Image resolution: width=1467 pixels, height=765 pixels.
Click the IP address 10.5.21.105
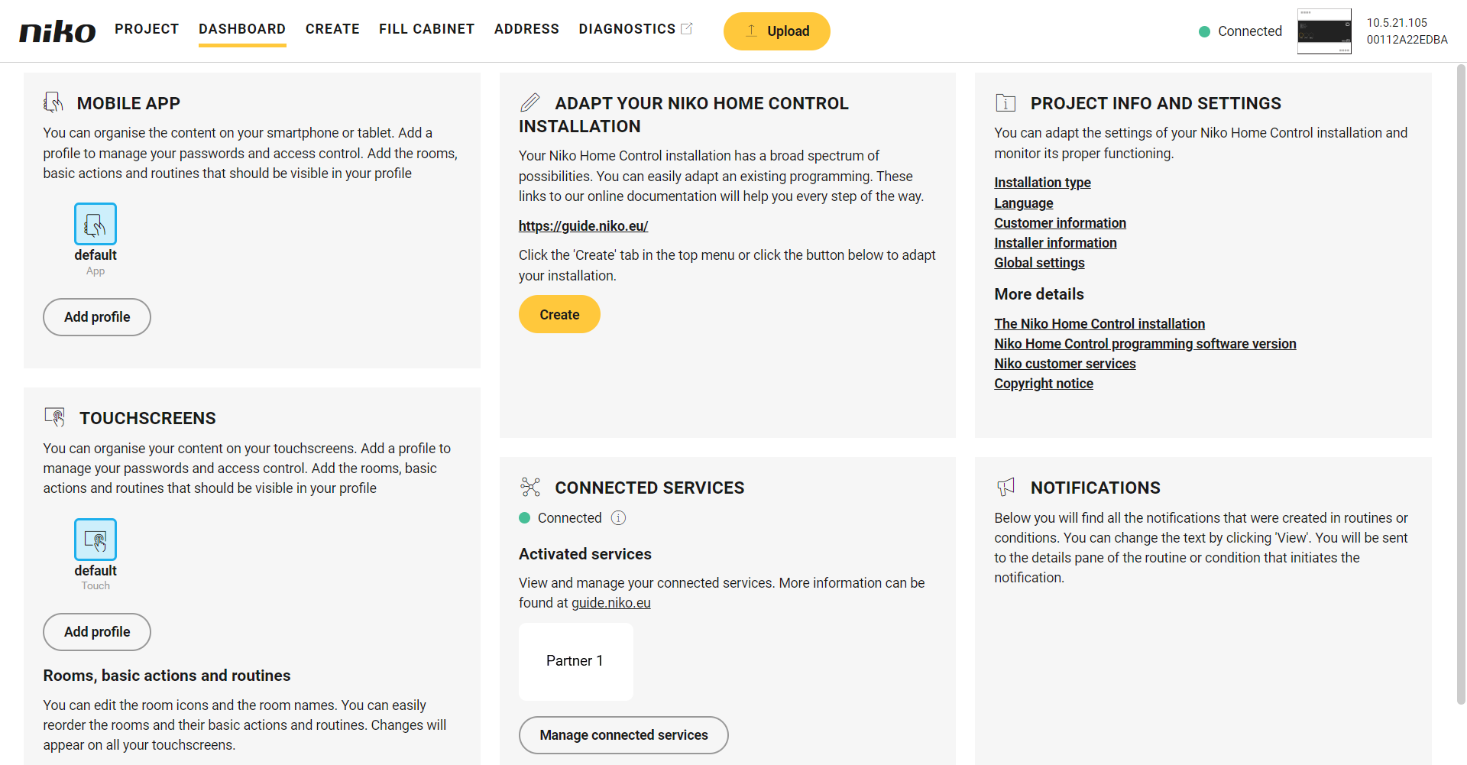coord(1397,23)
